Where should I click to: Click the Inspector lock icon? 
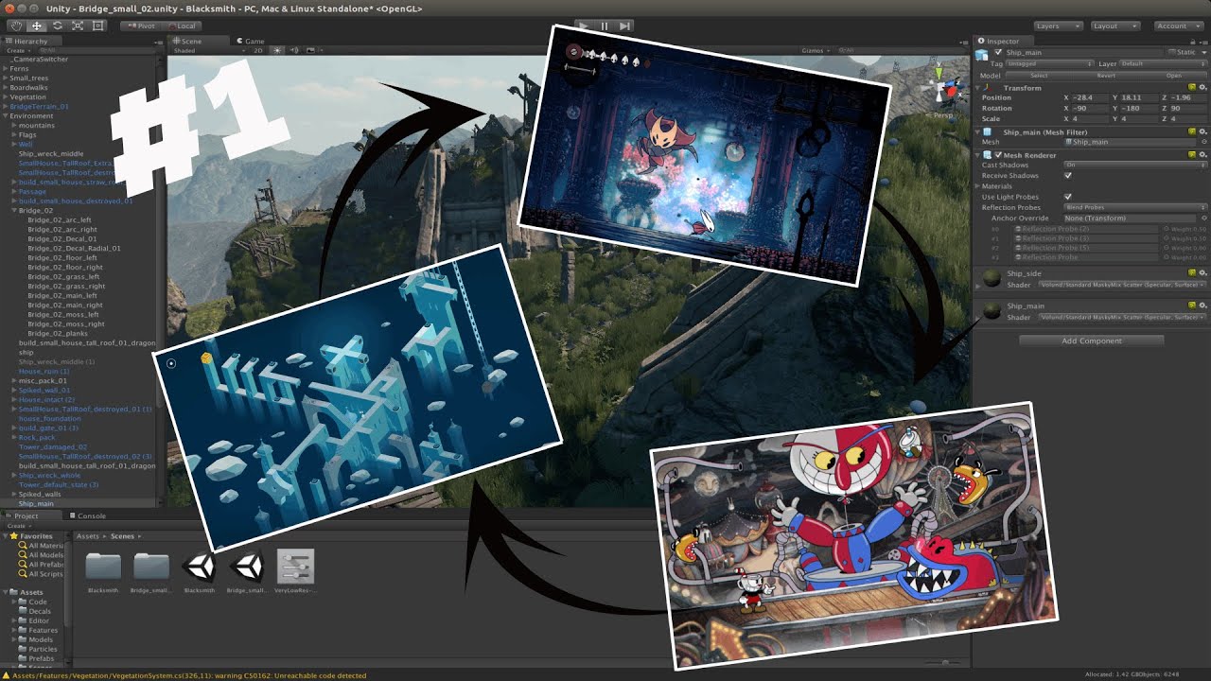[x=1194, y=41]
